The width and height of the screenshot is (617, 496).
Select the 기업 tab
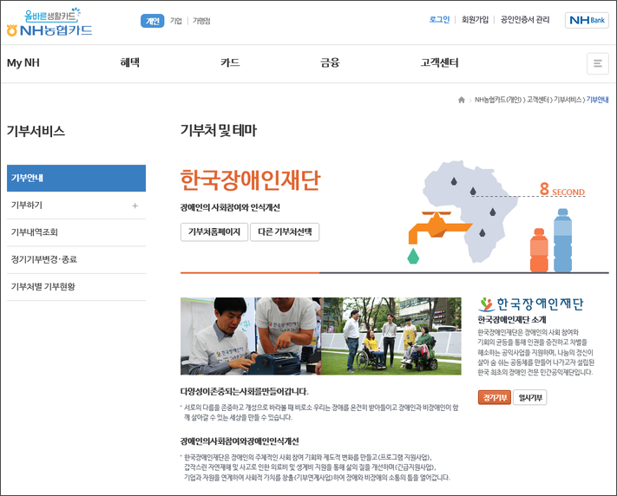(176, 21)
